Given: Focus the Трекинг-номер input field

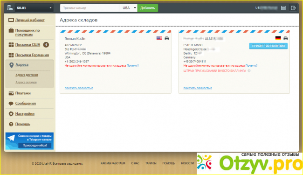Looking at the screenshot, I should tap(90, 8).
